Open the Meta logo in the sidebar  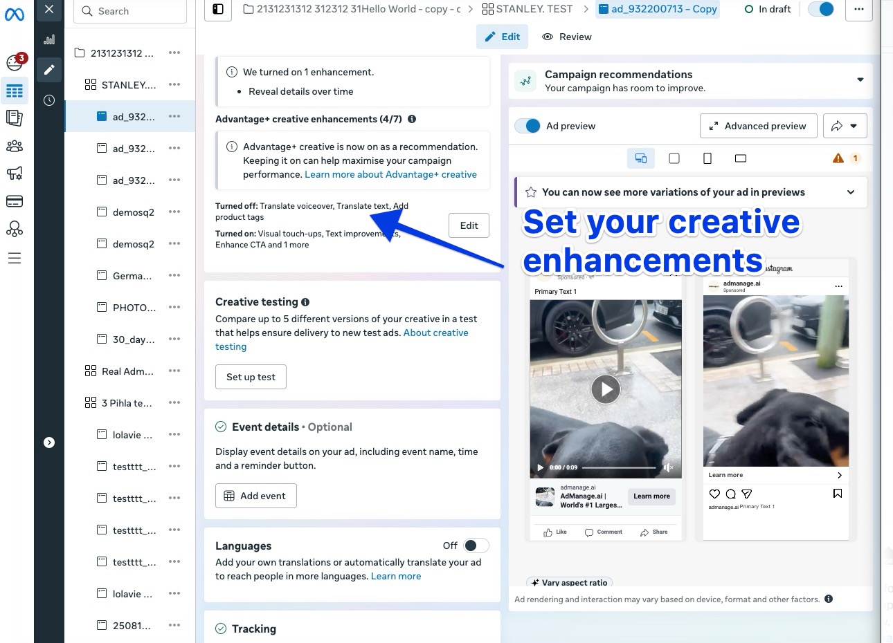coord(15,15)
